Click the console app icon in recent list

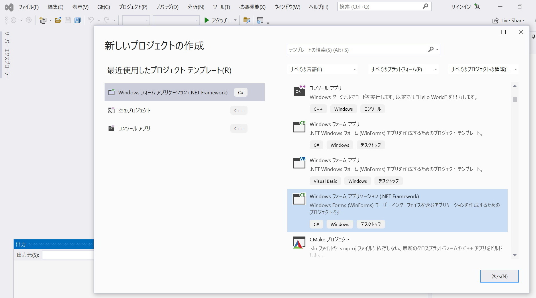point(111,128)
